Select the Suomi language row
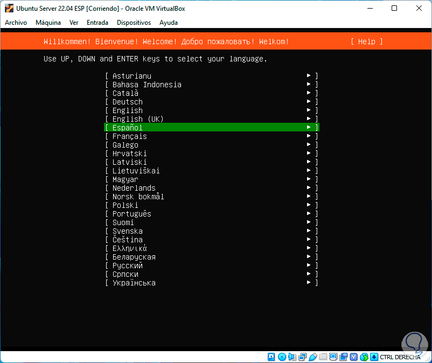Viewport: 432px width, 363px height. coord(212,222)
